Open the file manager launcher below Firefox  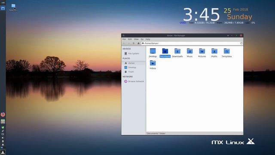tap(3, 121)
